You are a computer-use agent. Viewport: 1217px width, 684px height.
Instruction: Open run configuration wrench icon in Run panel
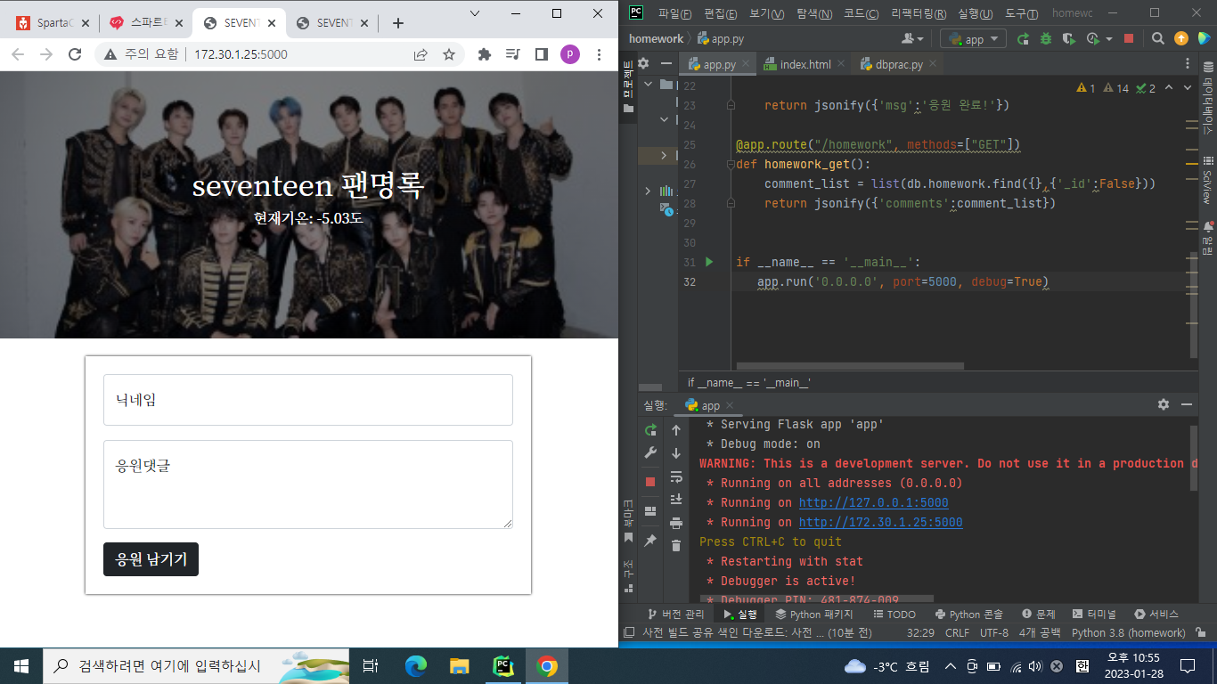650,453
